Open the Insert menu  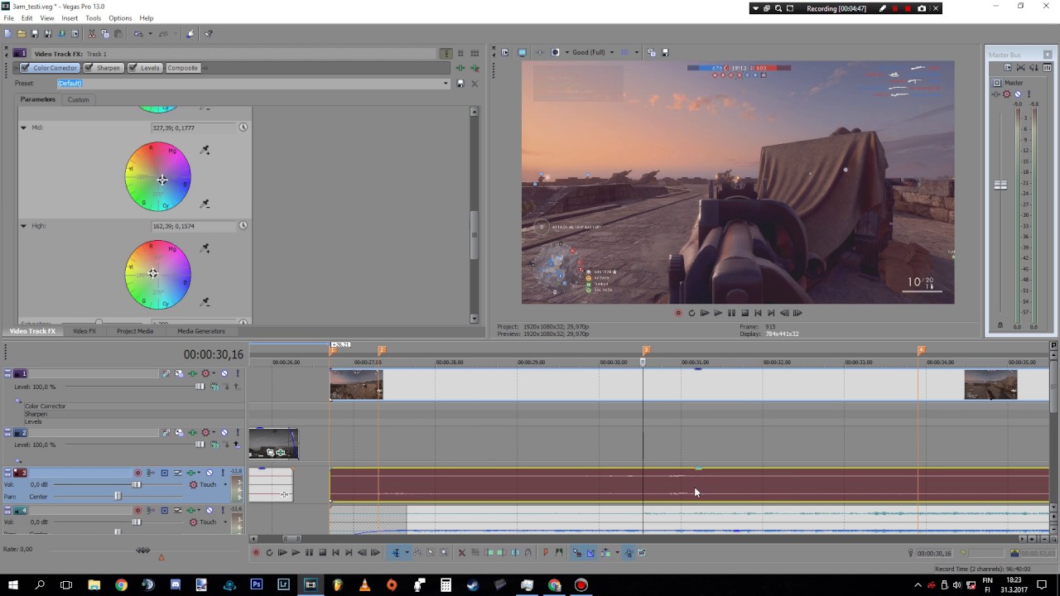coord(70,18)
